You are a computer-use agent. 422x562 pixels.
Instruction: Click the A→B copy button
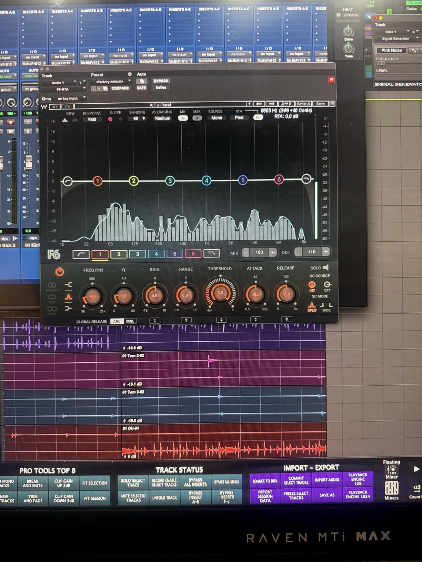tap(286, 104)
